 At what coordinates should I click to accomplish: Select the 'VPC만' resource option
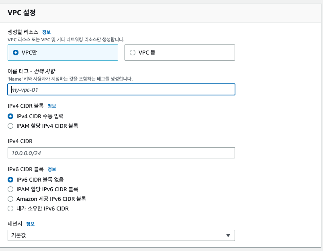click(x=63, y=53)
